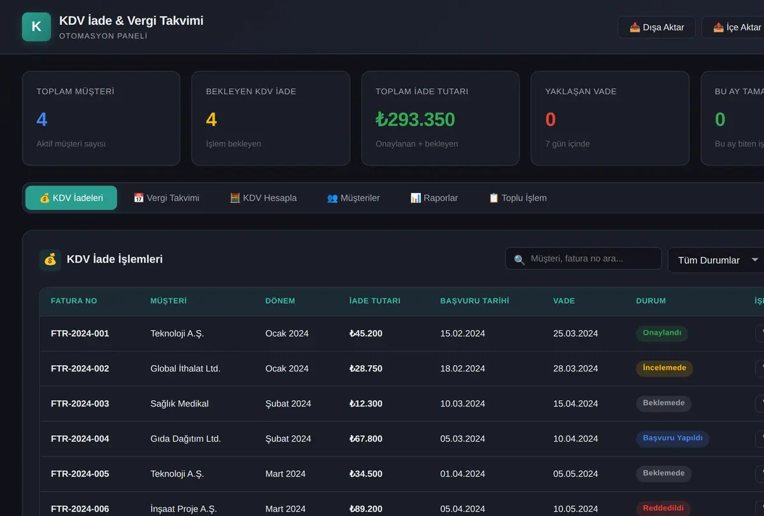Select the Toplu İşlem tab
The image size is (764, 516).
pyautogui.click(x=518, y=198)
